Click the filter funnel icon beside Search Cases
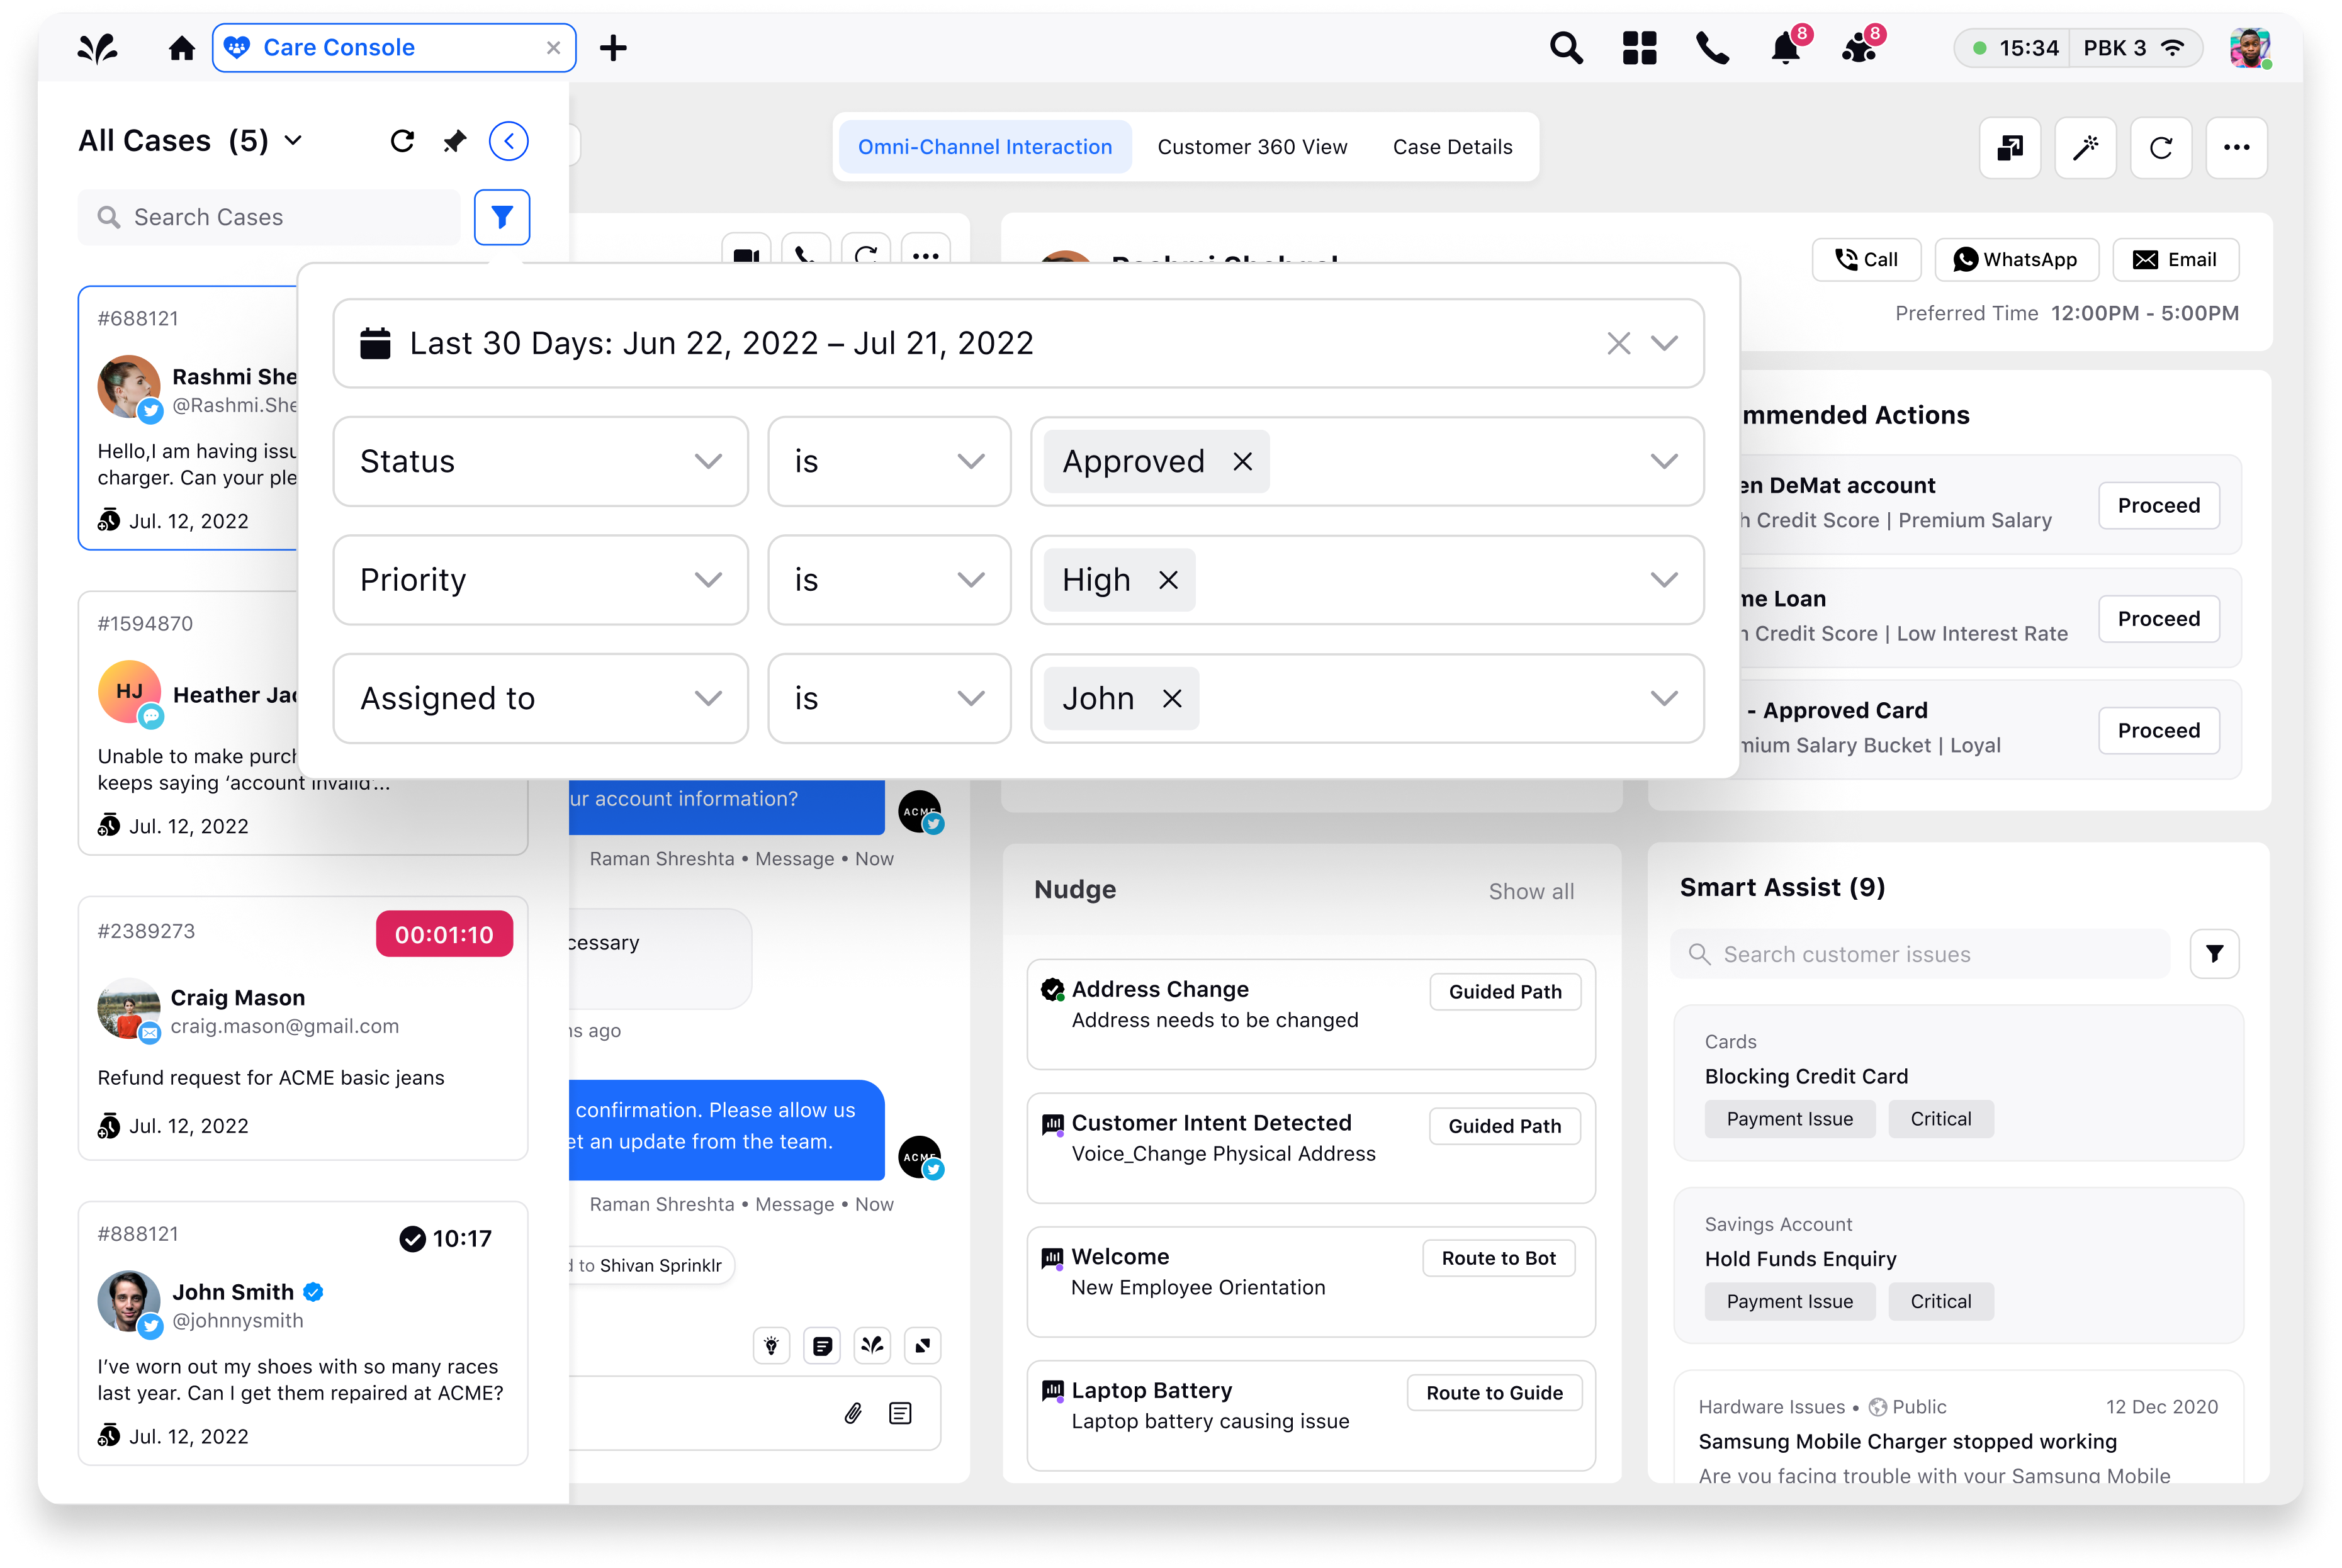 [x=501, y=217]
